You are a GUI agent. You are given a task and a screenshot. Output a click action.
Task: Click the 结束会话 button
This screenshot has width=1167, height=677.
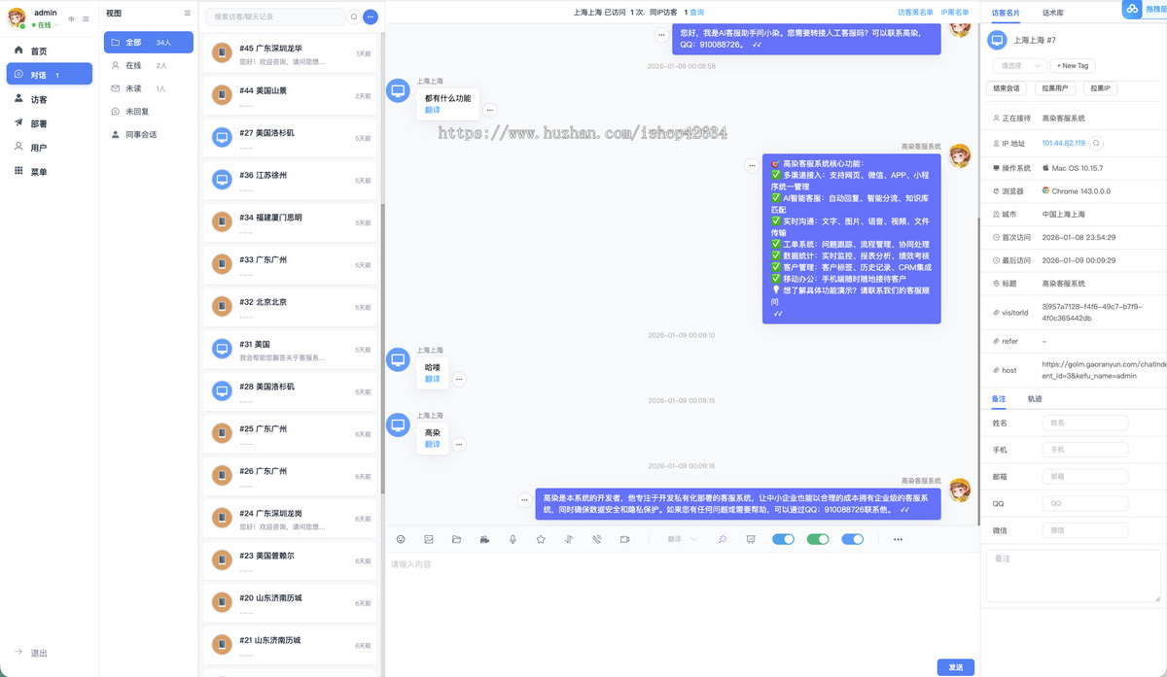point(1007,88)
